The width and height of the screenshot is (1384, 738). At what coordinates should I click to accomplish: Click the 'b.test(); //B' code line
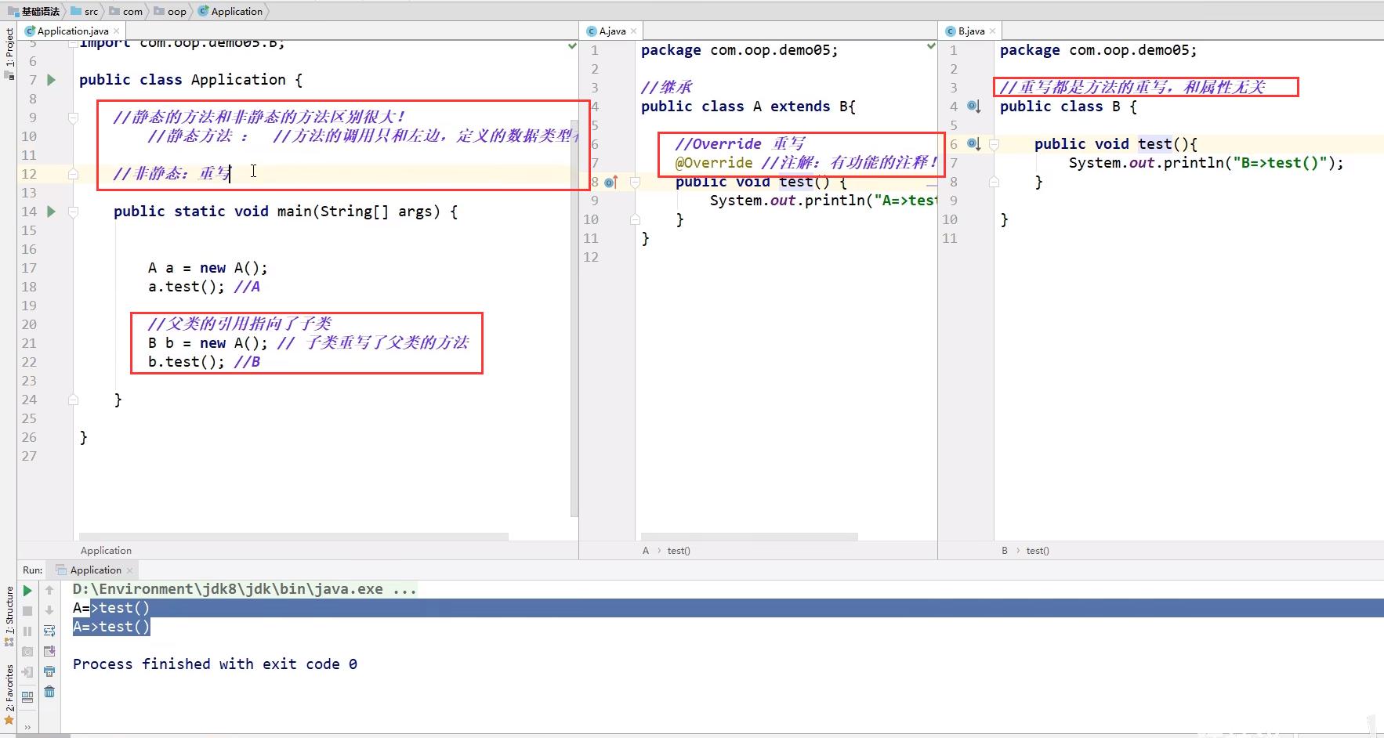tap(204, 362)
